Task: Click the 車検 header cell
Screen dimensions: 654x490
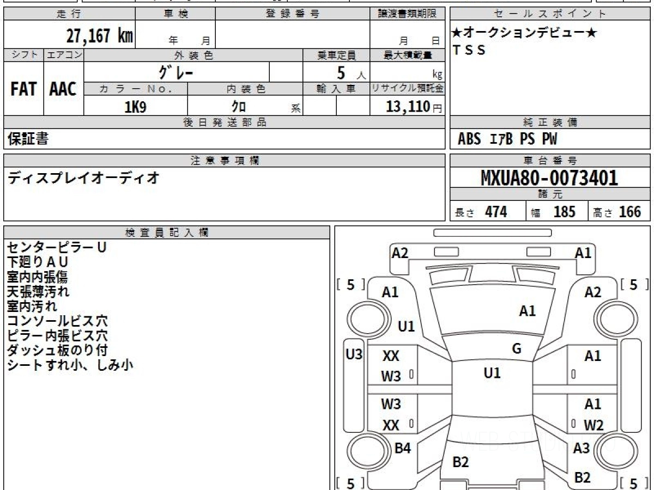Action: click(x=175, y=14)
